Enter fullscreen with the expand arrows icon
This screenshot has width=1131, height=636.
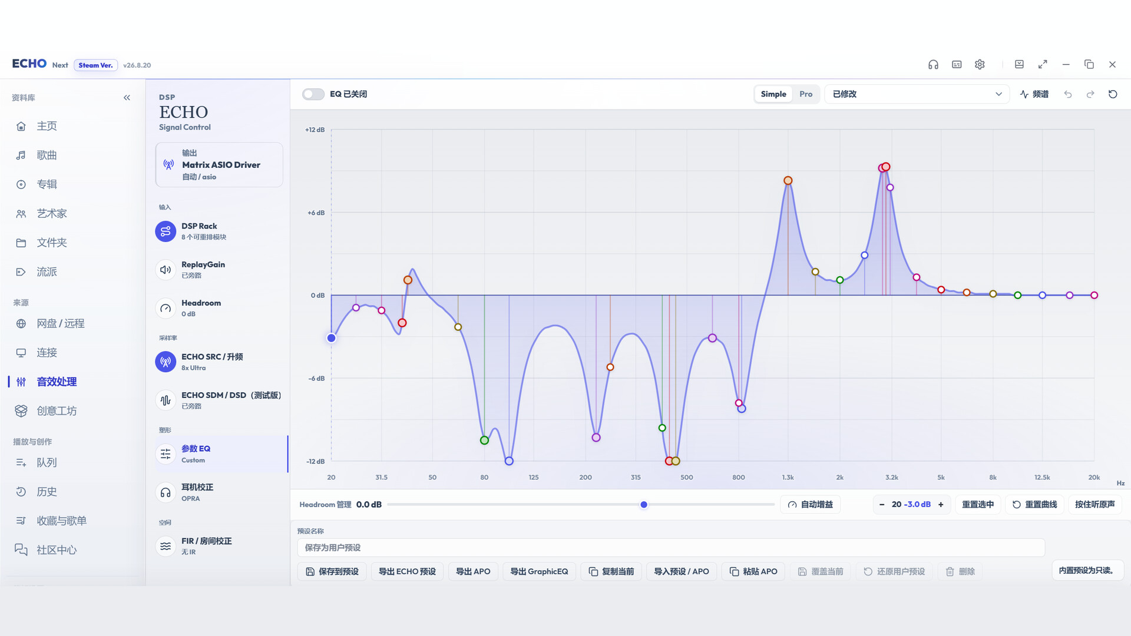tap(1043, 65)
